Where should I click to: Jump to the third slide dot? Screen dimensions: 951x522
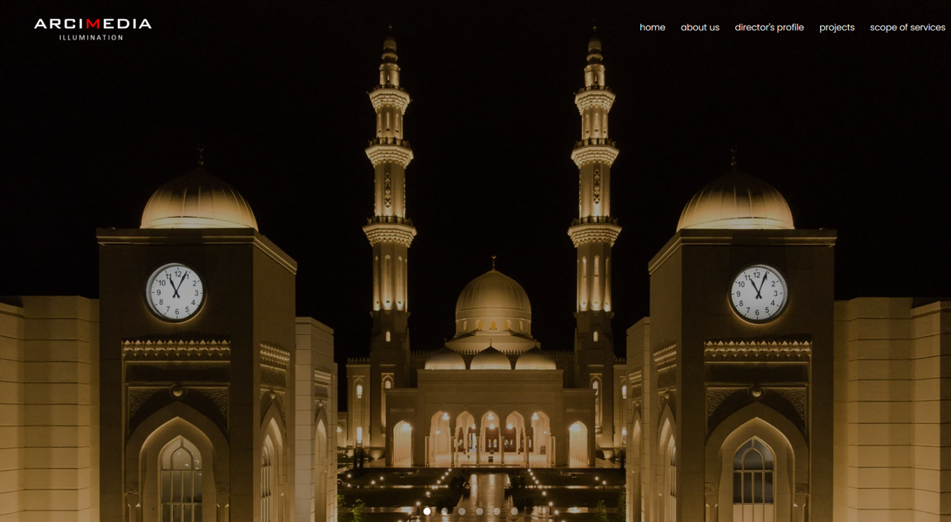461,511
